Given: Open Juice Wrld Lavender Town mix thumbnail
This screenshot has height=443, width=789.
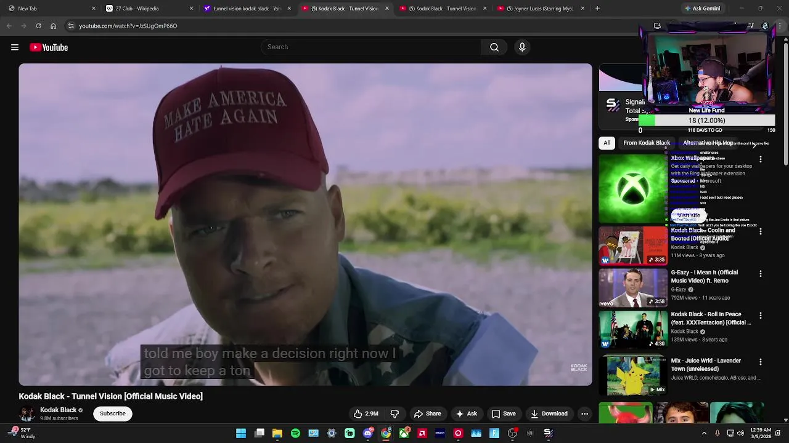Looking at the screenshot, I should tap(633, 375).
